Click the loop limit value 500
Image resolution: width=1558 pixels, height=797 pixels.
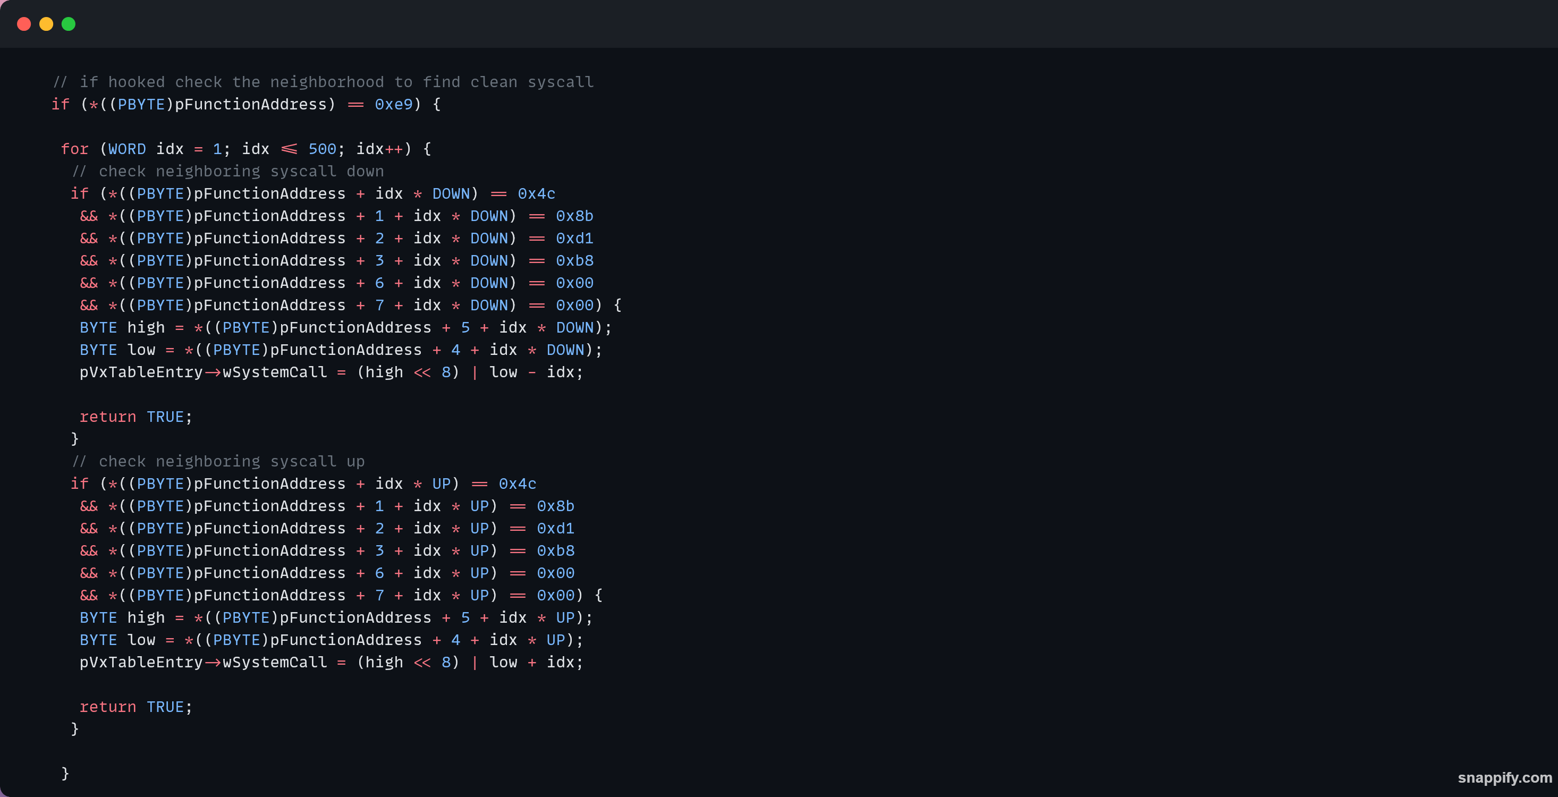[x=323, y=149]
